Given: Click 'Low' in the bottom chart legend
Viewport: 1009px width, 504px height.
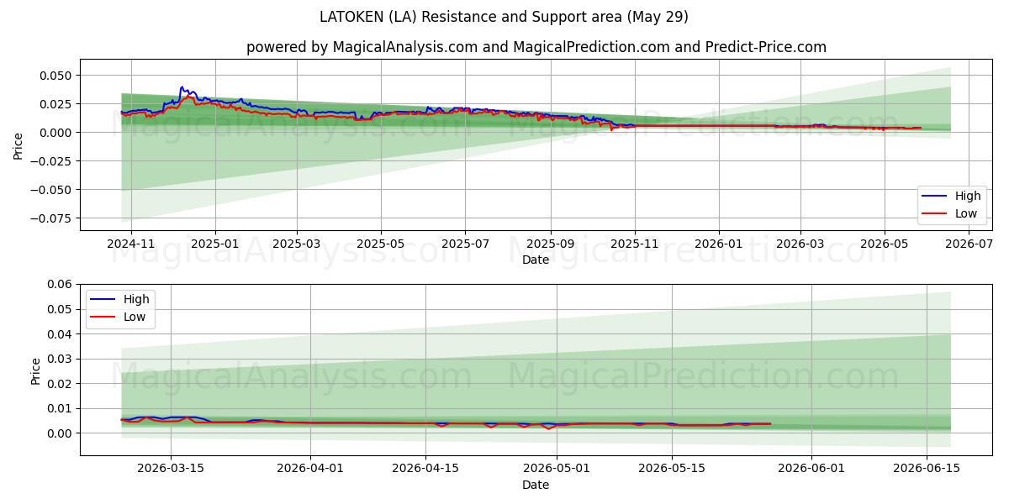Looking at the screenshot, I should click(135, 317).
